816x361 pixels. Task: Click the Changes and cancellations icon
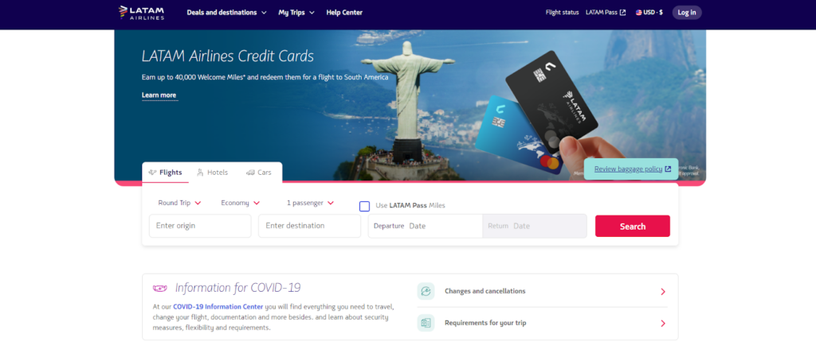click(426, 291)
